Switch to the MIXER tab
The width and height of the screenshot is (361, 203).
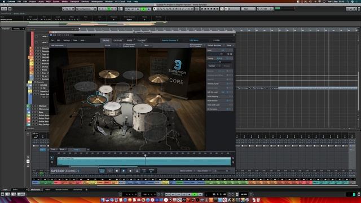click(x=130, y=41)
